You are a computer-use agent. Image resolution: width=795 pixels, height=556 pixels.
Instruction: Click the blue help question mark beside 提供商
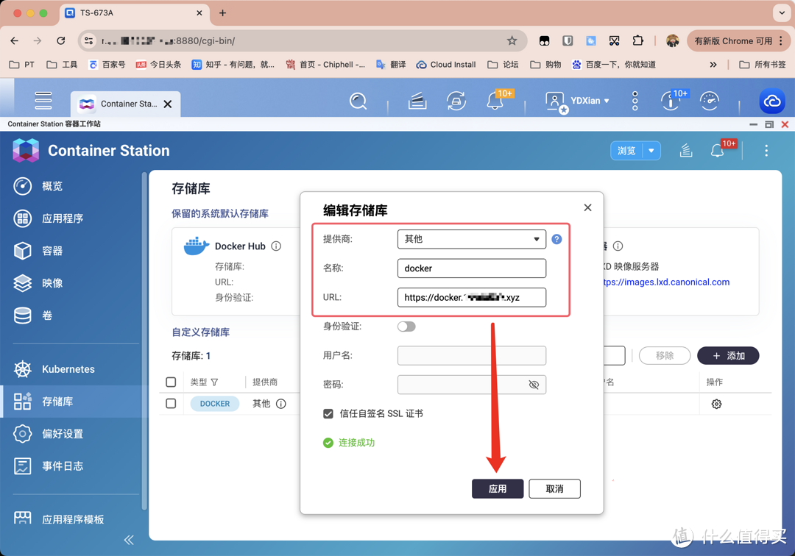(x=557, y=238)
